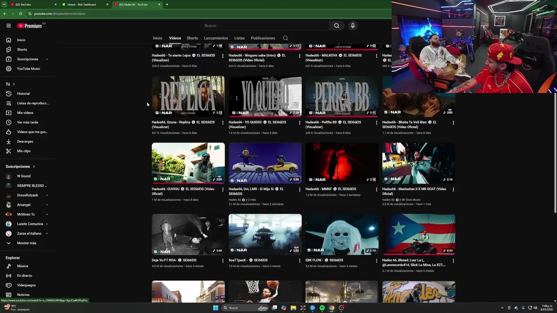The height and width of the screenshot is (313, 557).
Task: Click the YouTube Premium logo
Action: 30,26
